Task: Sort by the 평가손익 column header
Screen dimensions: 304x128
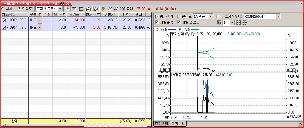Action: tap(76, 14)
